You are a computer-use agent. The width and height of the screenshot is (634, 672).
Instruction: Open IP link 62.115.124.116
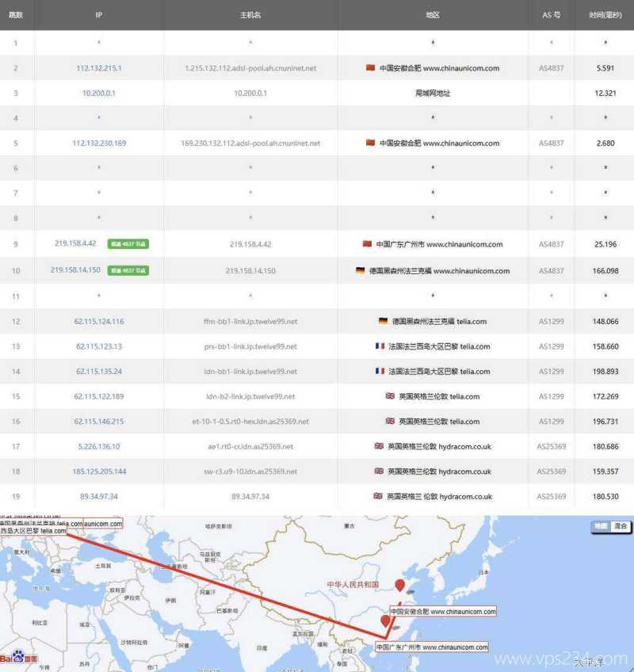point(99,322)
